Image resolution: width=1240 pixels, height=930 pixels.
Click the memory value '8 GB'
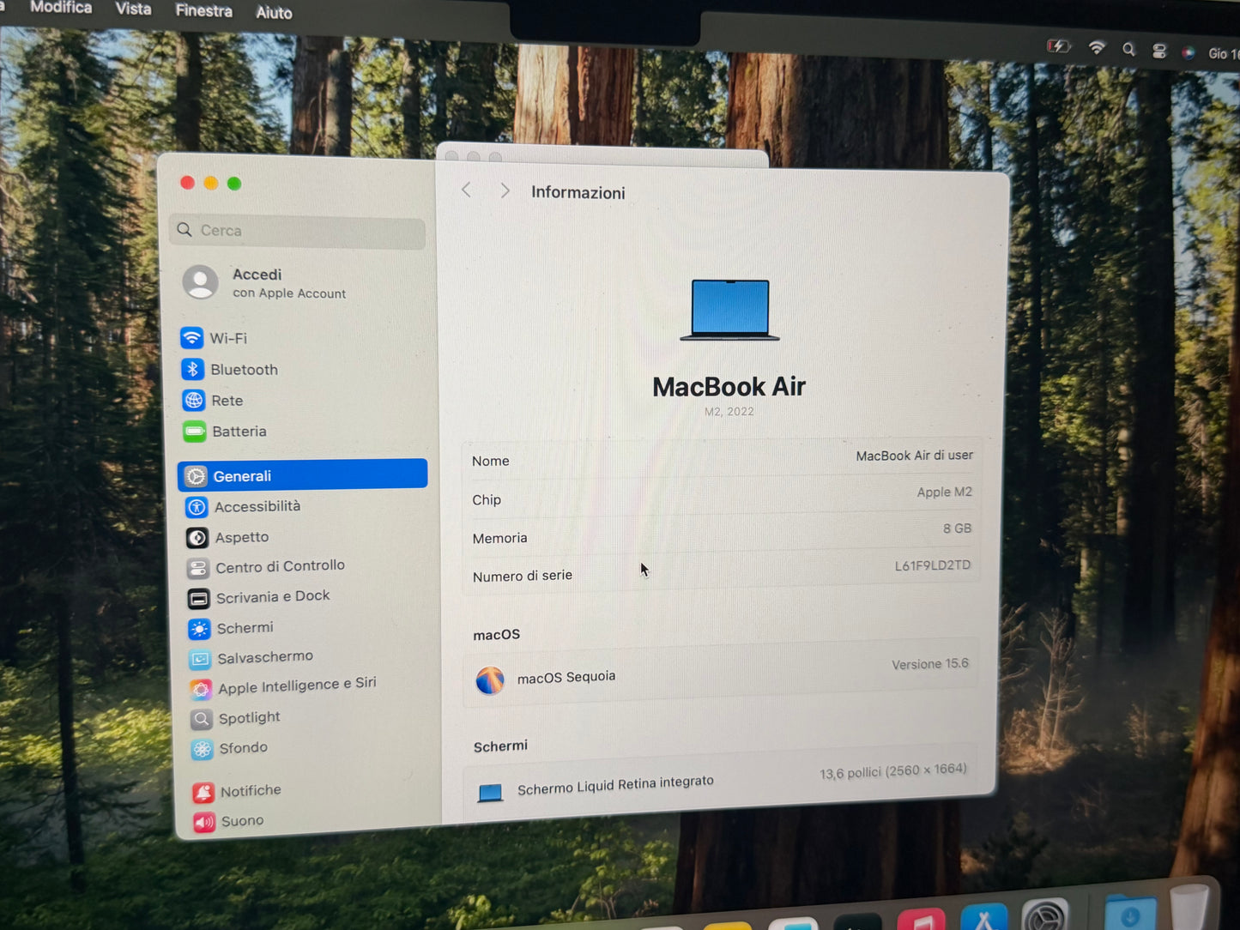tap(957, 528)
